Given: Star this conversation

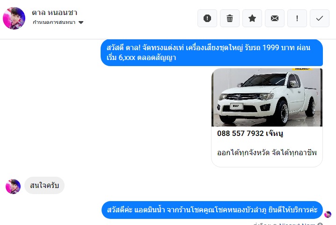Looking at the screenshot, I should 252,18.
